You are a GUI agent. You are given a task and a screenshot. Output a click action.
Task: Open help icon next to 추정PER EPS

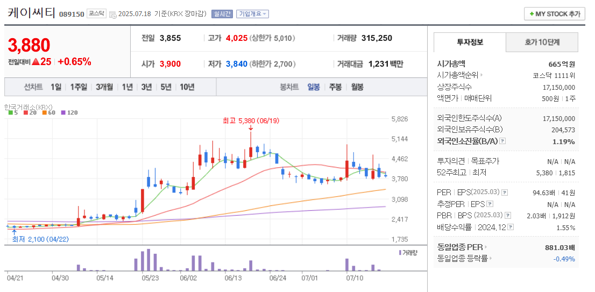490,204
